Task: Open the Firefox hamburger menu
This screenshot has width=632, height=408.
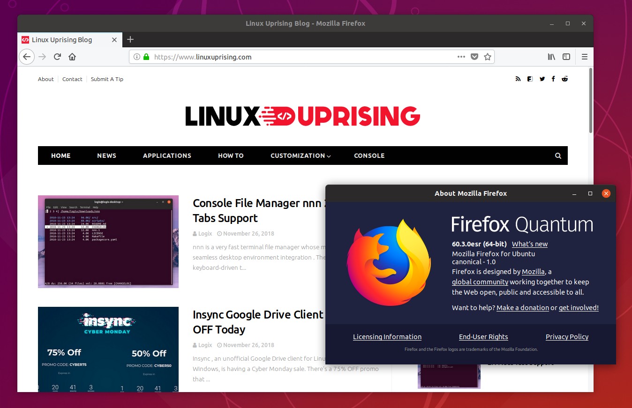Action: pos(584,57)
